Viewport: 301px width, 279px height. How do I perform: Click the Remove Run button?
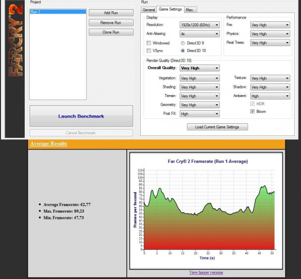(x=111, y=23)
